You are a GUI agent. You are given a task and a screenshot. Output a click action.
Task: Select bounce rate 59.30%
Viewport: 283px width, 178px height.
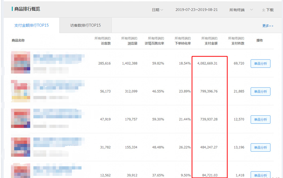coord(158,119)
